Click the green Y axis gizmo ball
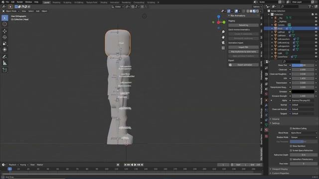This screenshot has height=179, width=319. tap(224, 22)
